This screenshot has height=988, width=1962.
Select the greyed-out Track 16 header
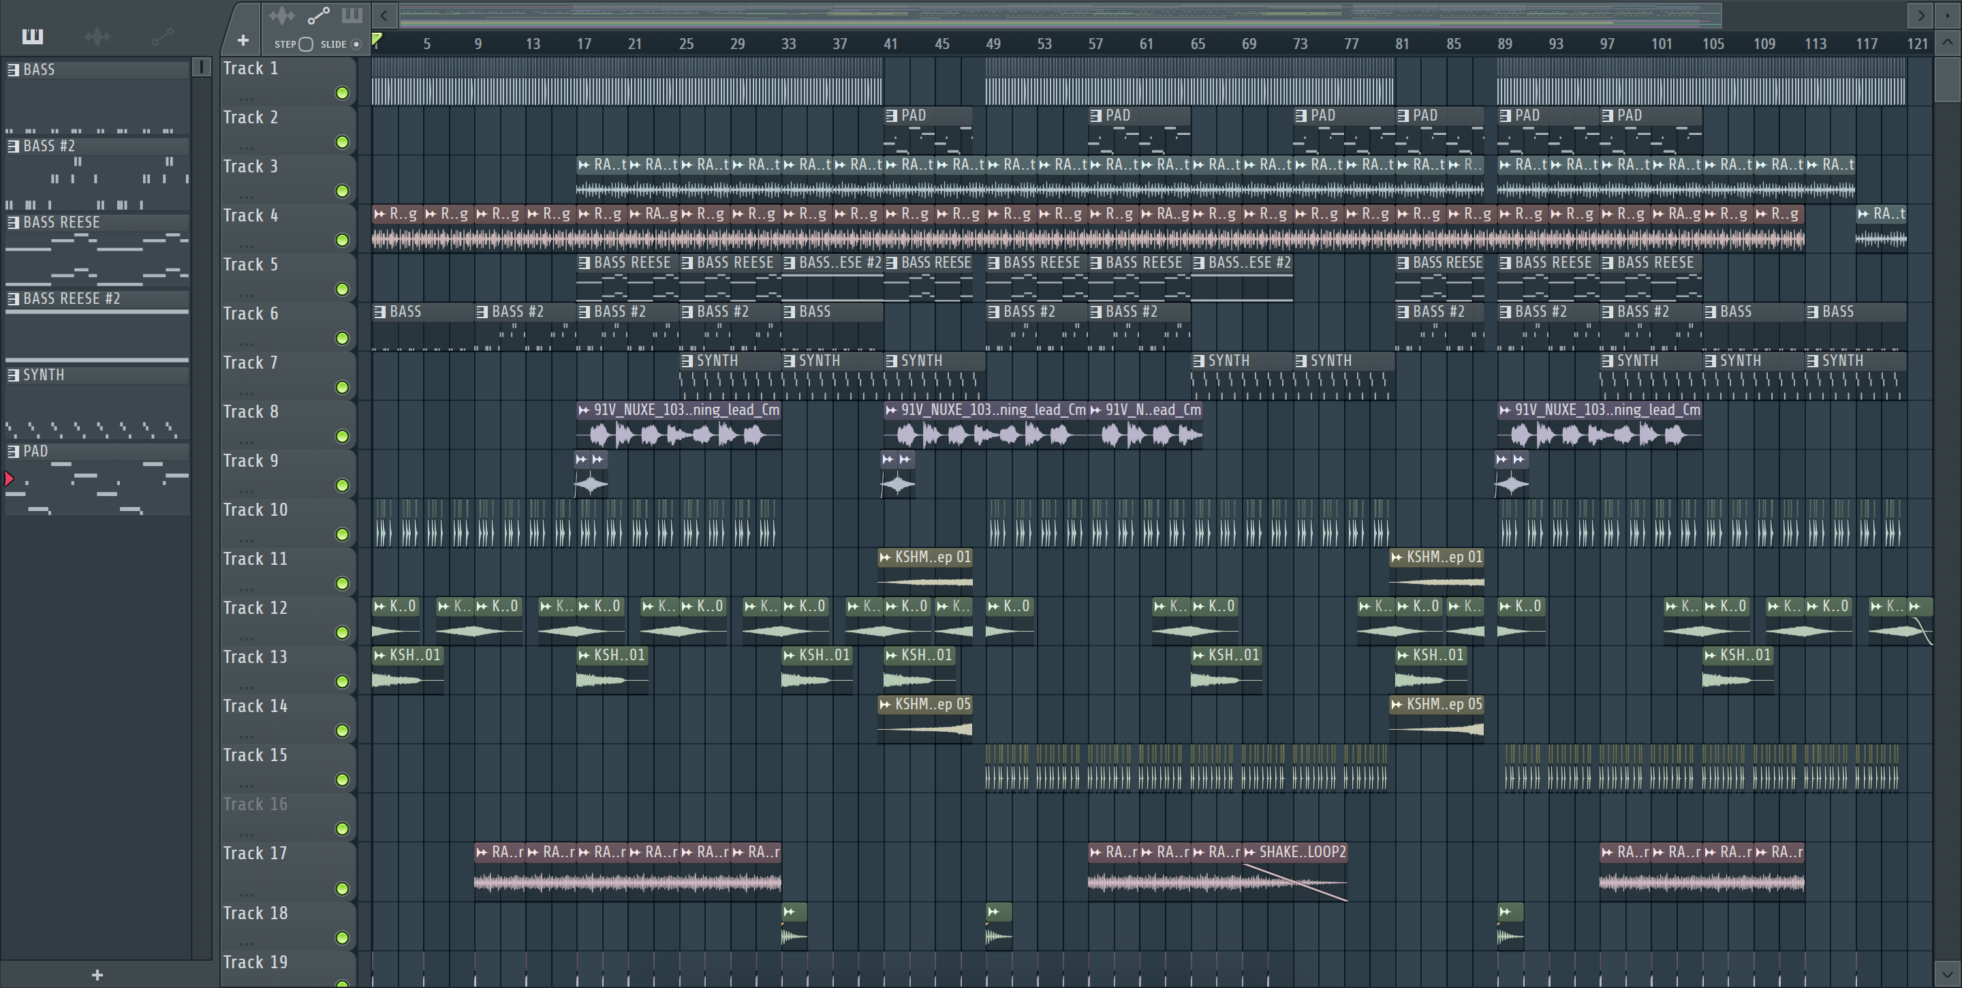[x=255, y=805]
